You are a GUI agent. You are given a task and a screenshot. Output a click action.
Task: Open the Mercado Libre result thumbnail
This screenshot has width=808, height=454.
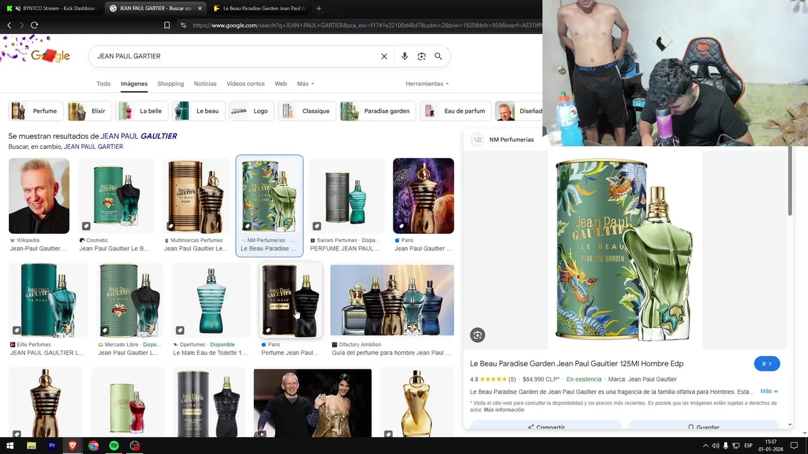point(129,301)
